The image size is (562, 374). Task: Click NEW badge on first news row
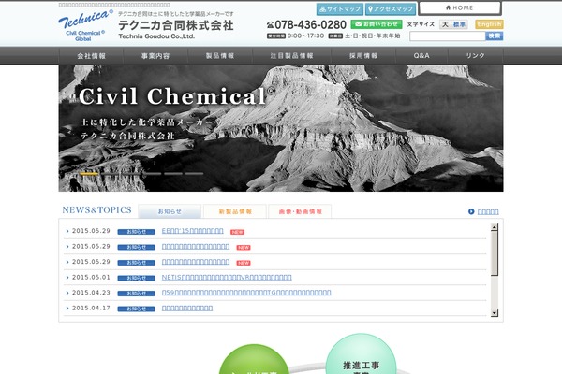point(237,232)
